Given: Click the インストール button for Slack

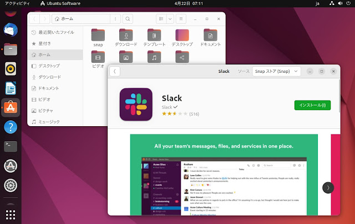Looking at the screenshot, I should tap(312, 105).
